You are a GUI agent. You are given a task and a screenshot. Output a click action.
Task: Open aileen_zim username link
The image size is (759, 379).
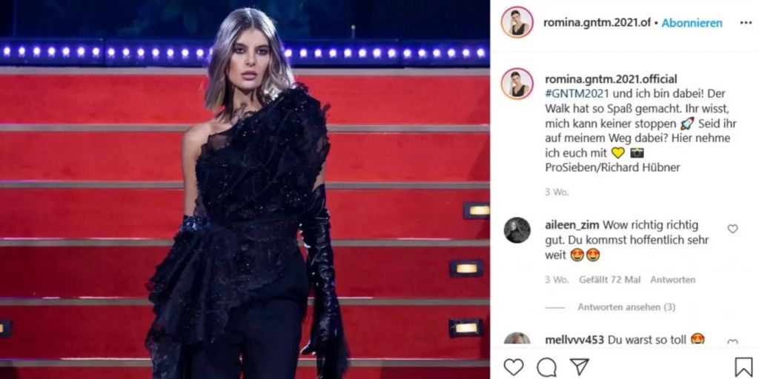click(572, 225)
